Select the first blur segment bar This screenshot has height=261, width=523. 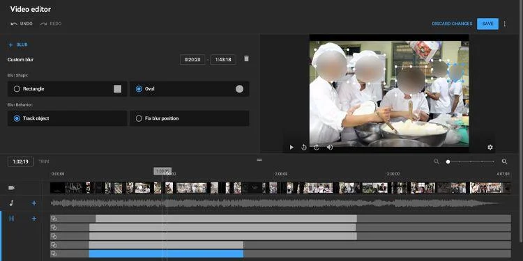[226, 219]
